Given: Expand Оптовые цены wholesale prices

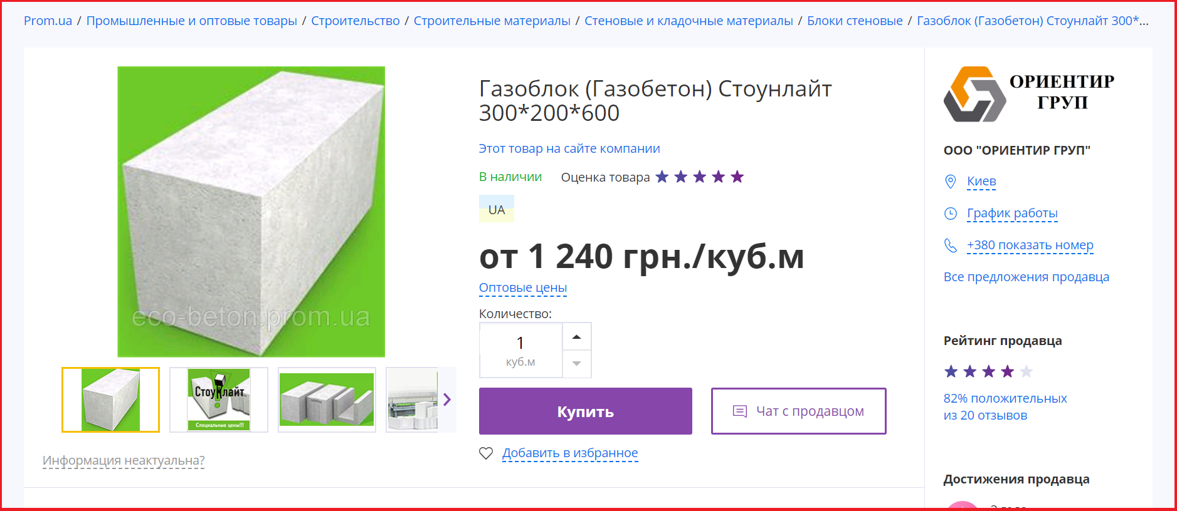Looking at the screenshot, I should [x=523, y=288].
